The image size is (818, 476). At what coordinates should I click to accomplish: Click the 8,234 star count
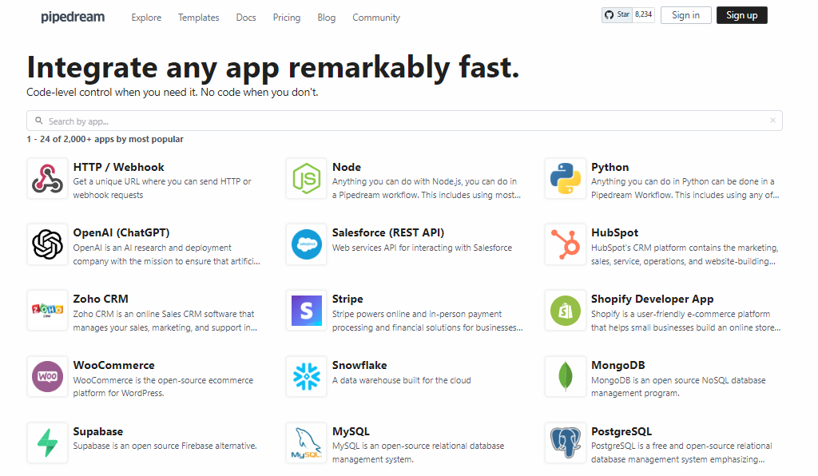pos(644,14)
